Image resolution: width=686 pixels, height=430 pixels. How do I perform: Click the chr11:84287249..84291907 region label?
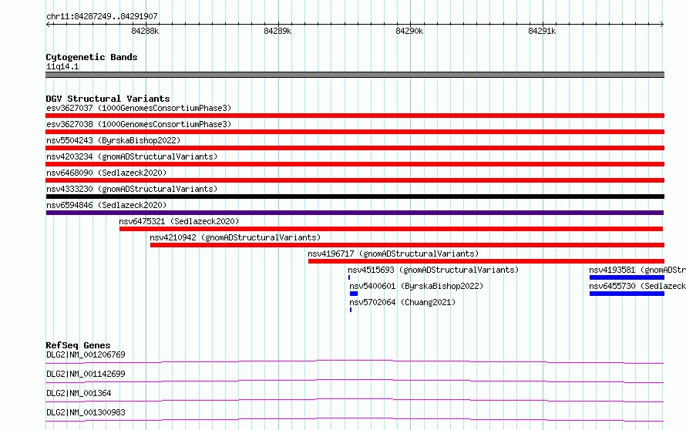[x=102, y=16]
